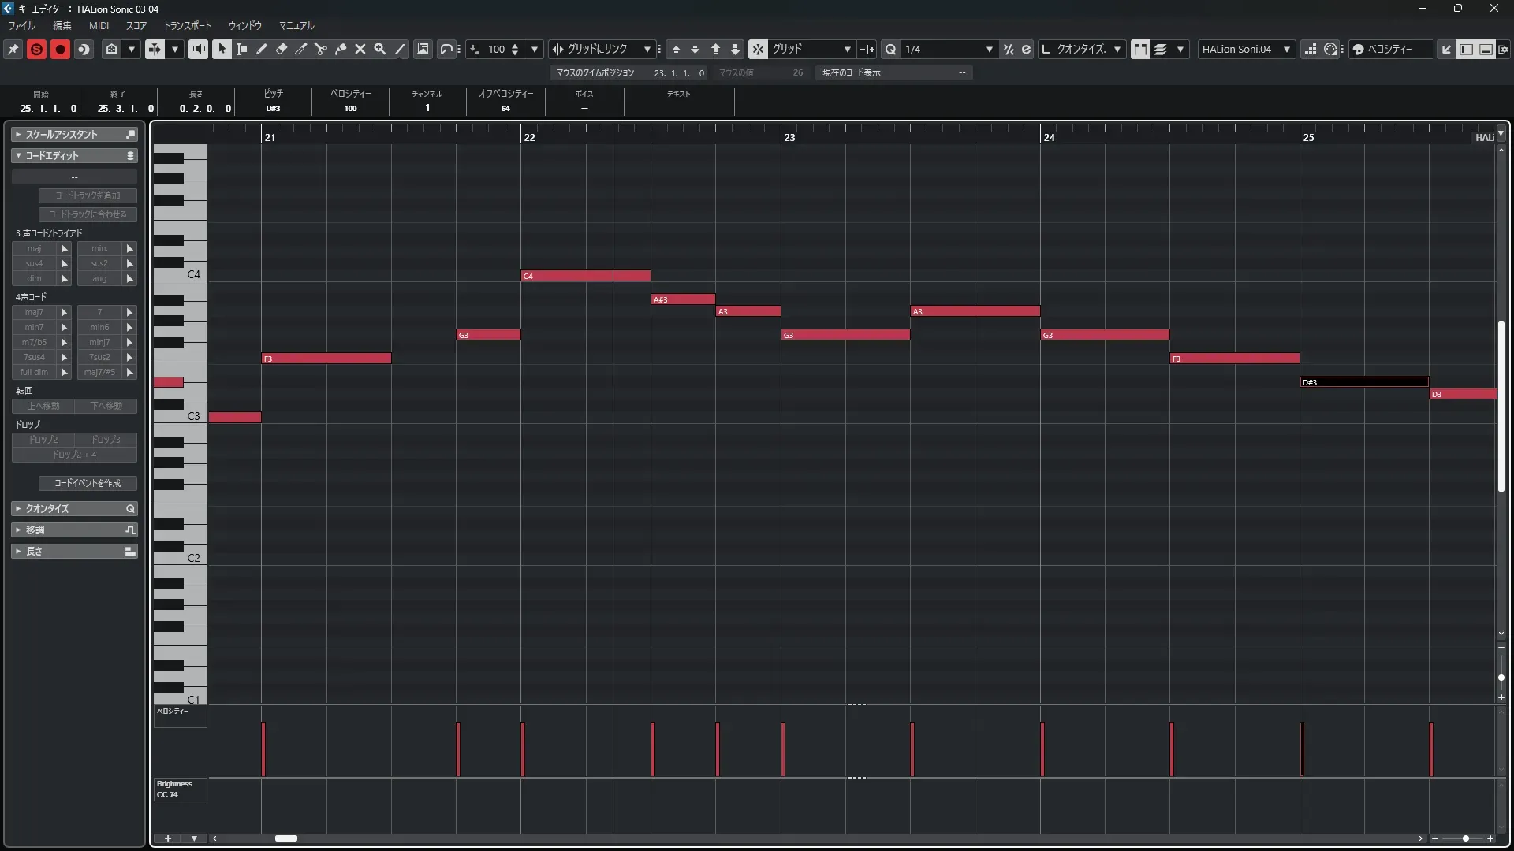Image resolution: width=1514 pixels, height=851 pixels.
Task: Click the maj triad chord button
Action: pos(34,248)
